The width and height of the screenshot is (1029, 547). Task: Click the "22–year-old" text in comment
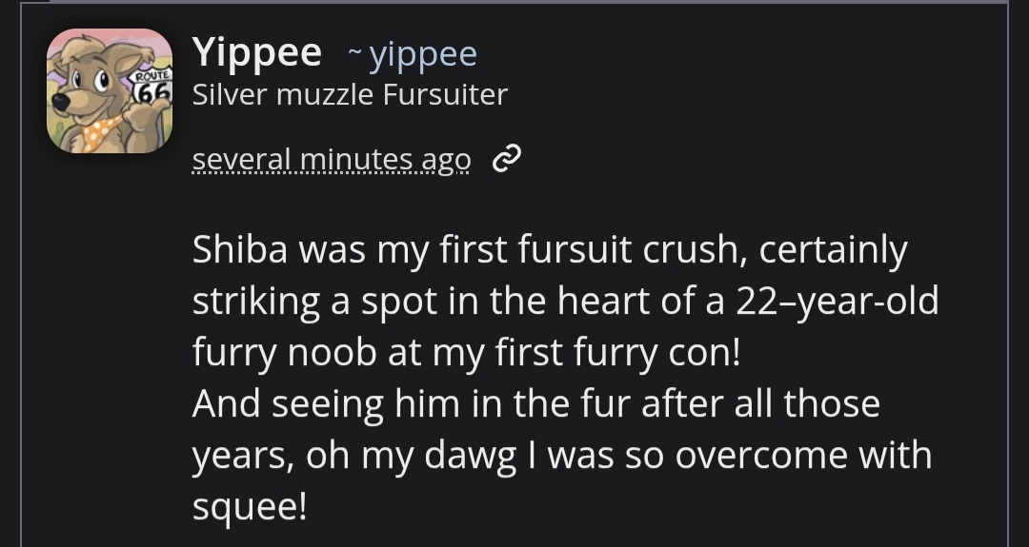point(837,302)
